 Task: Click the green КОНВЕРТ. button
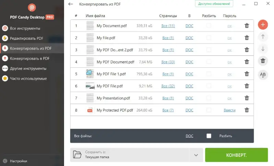pyautogui.click(x=236, y=155)
